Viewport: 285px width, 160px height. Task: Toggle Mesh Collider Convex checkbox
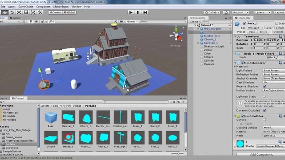[264, 120]
